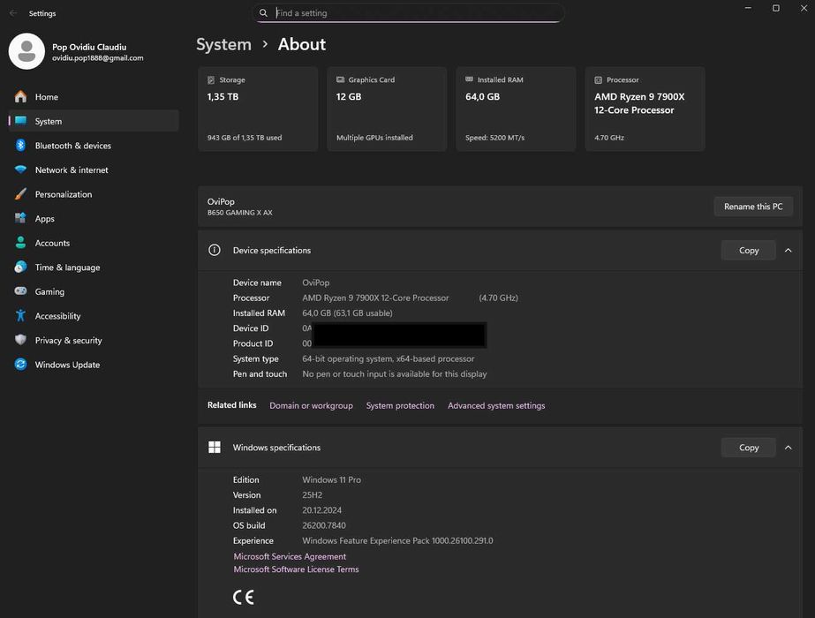This screenshot has width=815, height=618.
Task: Copy the Windows specifications
Action: 749,448
